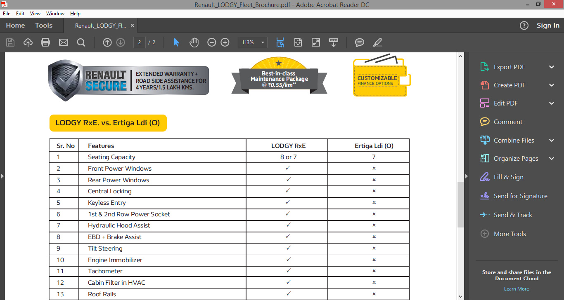Open the File menu
This screenshot has width=564, height=300.
7,14
